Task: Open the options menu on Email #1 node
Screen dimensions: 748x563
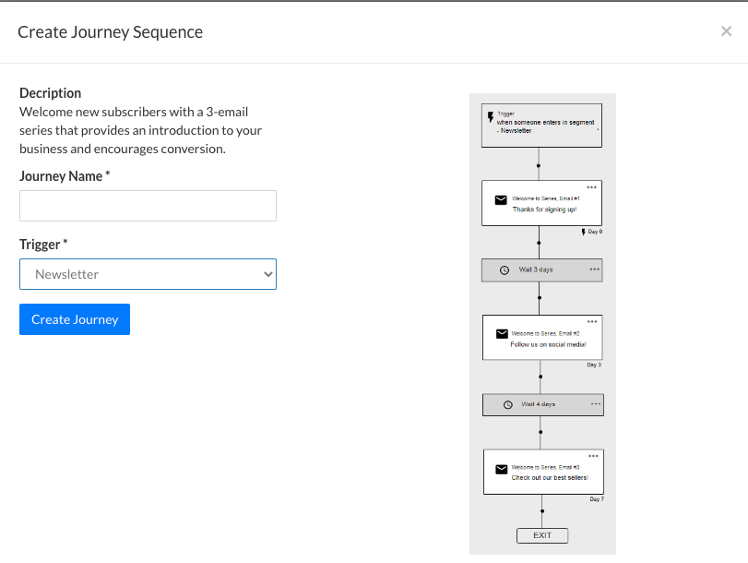Action: (x=591, y=187)
